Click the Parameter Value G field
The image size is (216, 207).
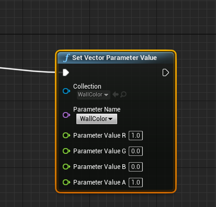pyautogui.click(x=135, y=151)
